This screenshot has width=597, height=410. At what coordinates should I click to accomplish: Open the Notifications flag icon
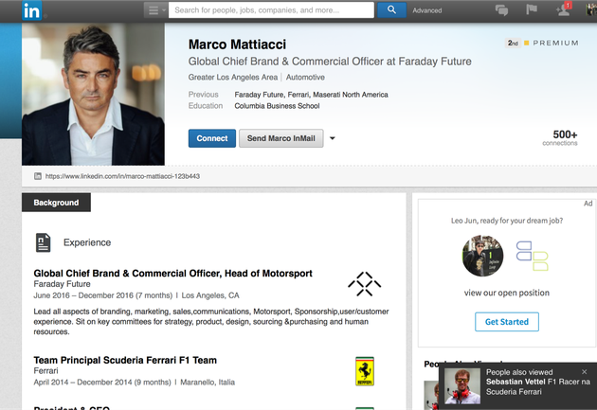(531, 10)
